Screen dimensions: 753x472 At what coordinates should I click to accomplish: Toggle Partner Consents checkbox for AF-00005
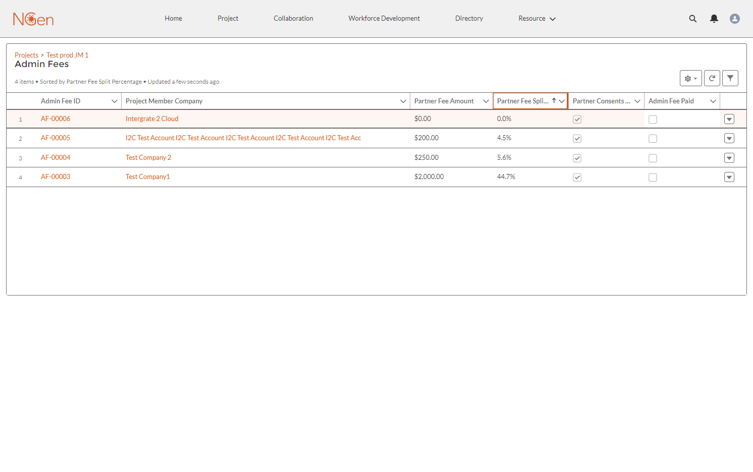577,139
